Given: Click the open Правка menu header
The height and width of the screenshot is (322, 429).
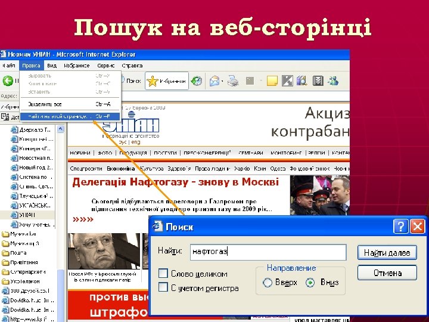Looking at the screenshot, I should 31,66.
